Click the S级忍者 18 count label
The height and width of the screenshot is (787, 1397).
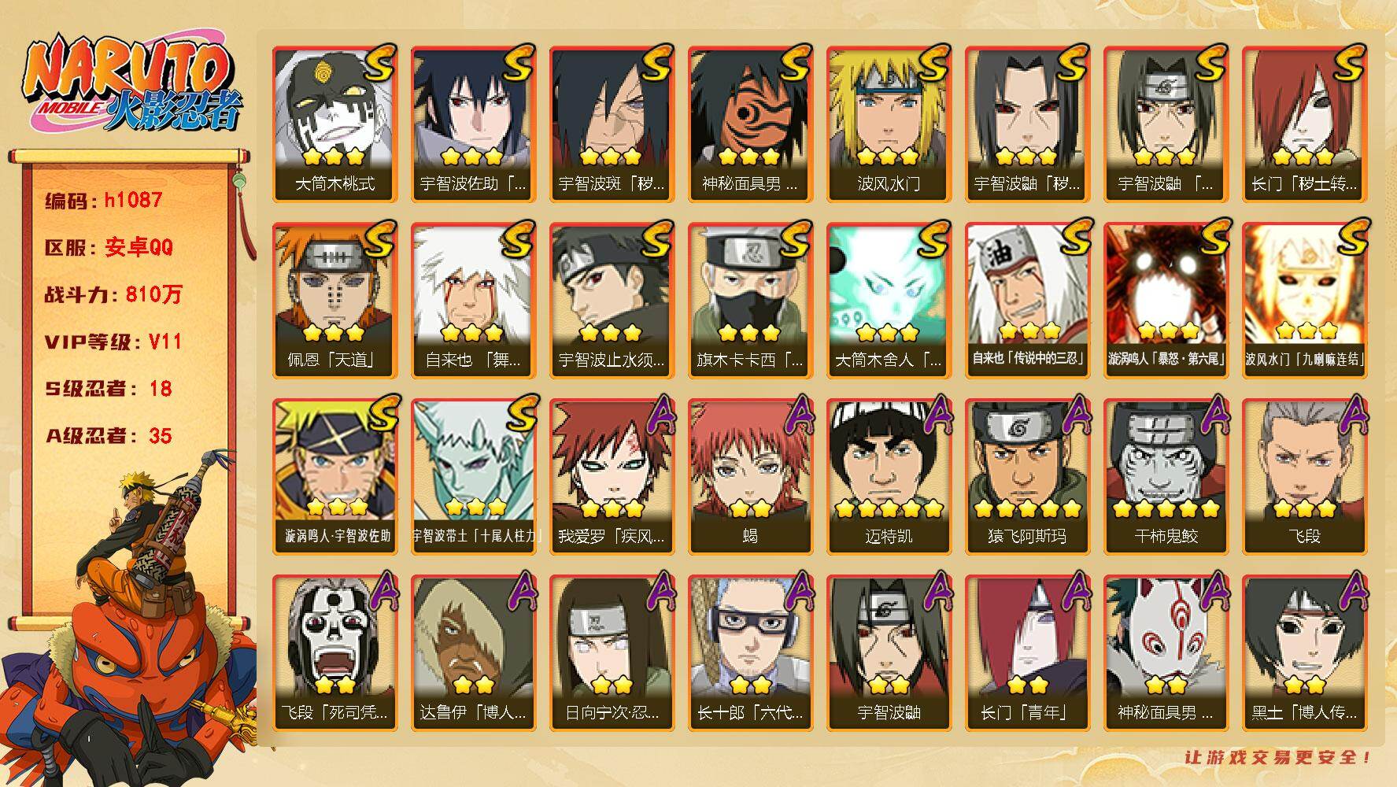(108, 389)
